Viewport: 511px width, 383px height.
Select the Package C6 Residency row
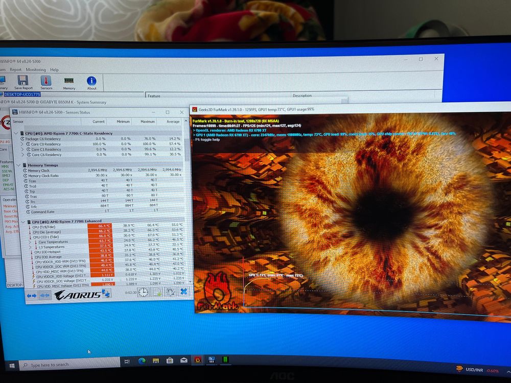pyautogui.click(x=101, y=139)
